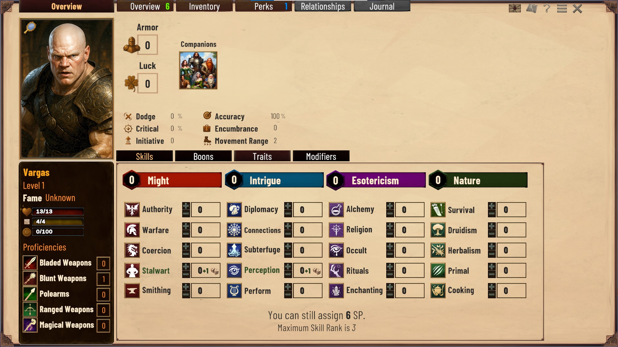Click the Might category header

(x=172, y=180)
